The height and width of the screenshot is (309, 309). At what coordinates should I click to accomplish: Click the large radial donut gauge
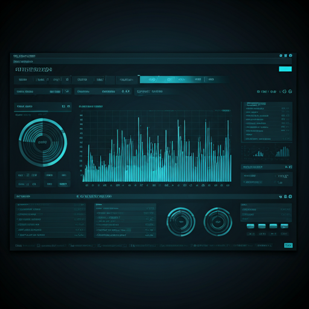coord(43,142)
